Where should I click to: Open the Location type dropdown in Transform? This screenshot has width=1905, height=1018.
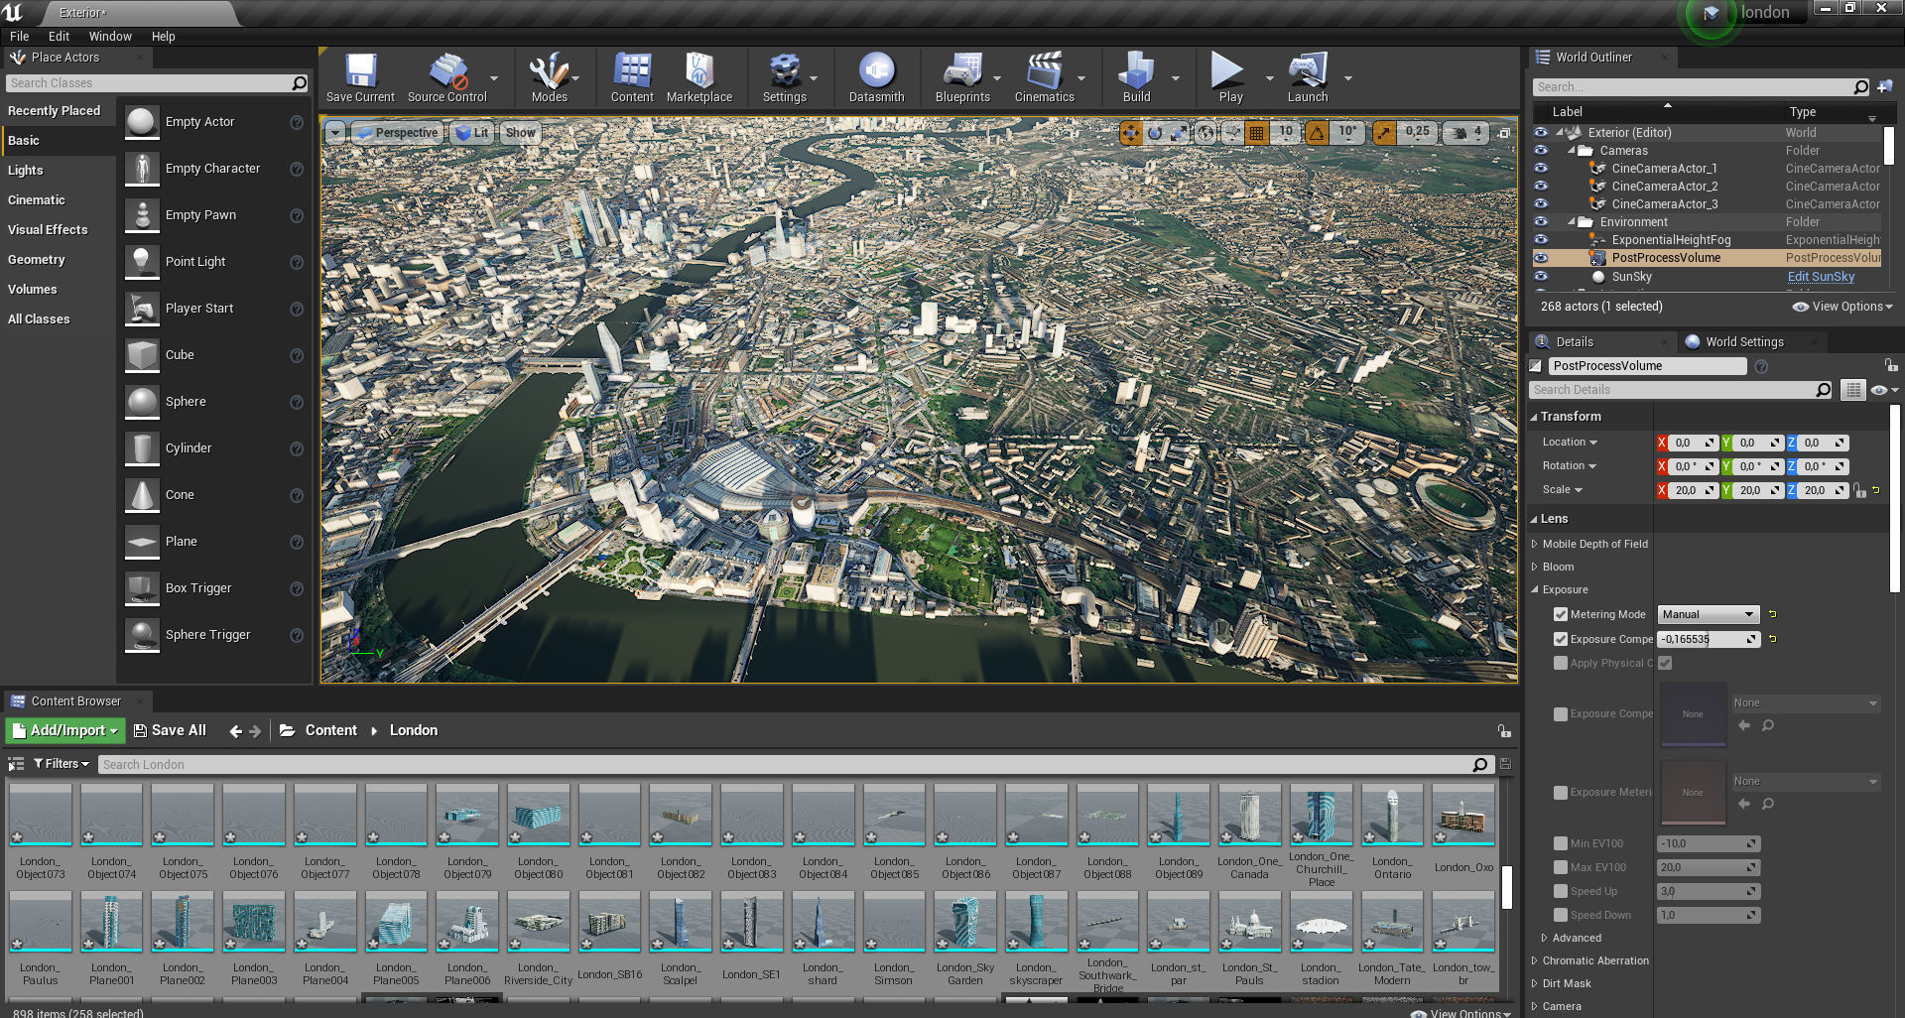coord(1570,443)
